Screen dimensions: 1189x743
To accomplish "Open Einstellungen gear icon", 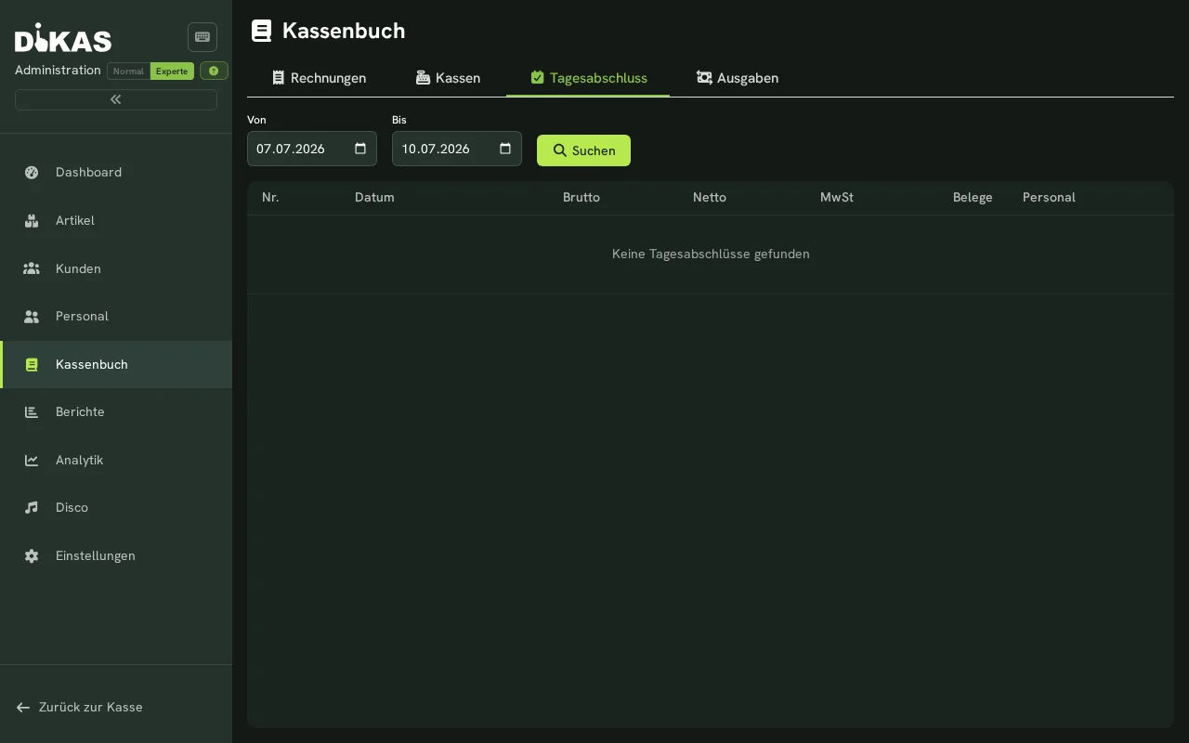I will pos(32,555).
